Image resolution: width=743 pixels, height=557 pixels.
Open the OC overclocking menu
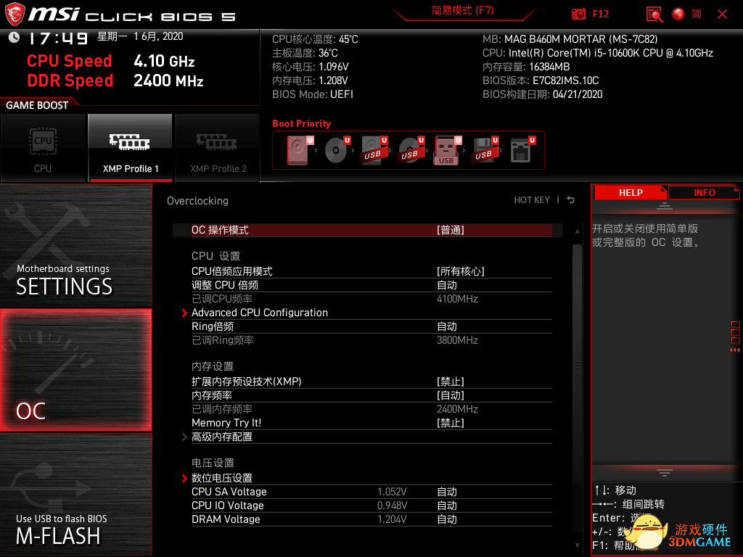click(75, 371)
